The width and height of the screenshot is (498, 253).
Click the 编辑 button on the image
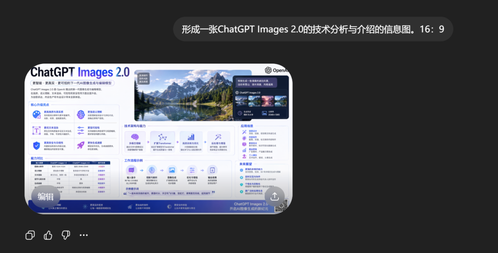pyautogui.click(x=45, y=197)
